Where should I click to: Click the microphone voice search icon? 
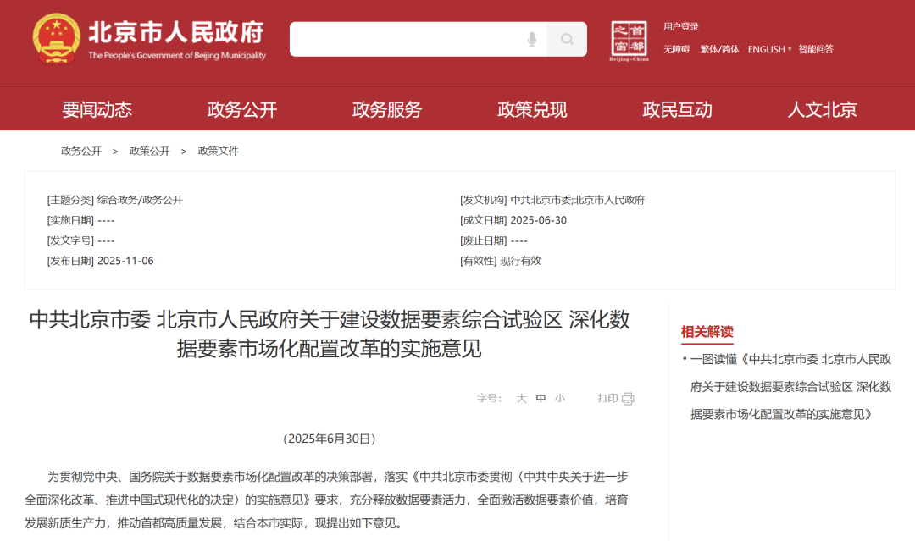tap(532, 40)
